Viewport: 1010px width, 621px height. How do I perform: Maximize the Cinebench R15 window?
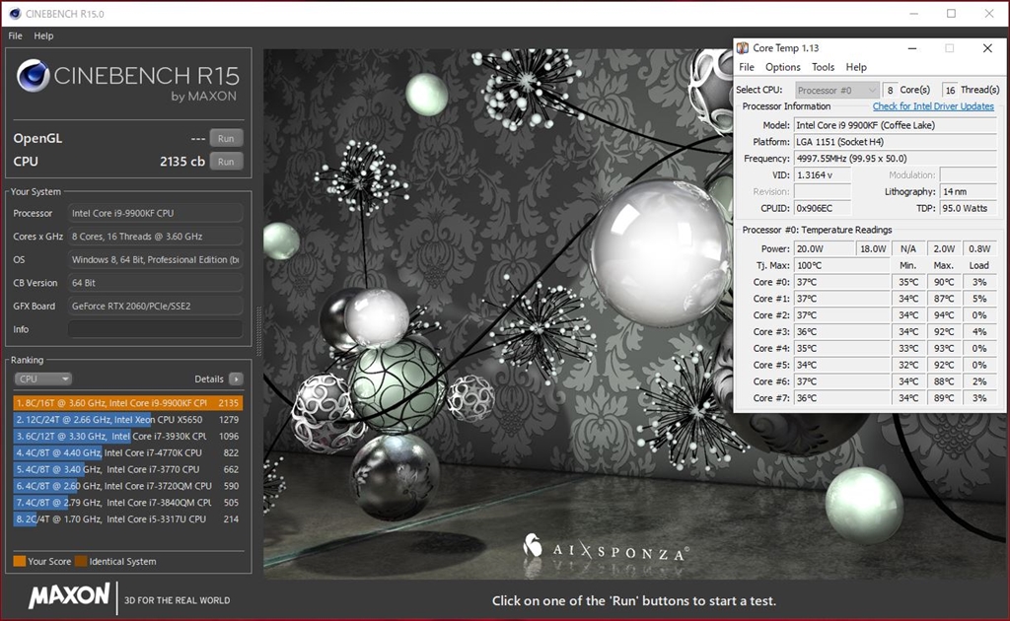[x=951, y=14]
